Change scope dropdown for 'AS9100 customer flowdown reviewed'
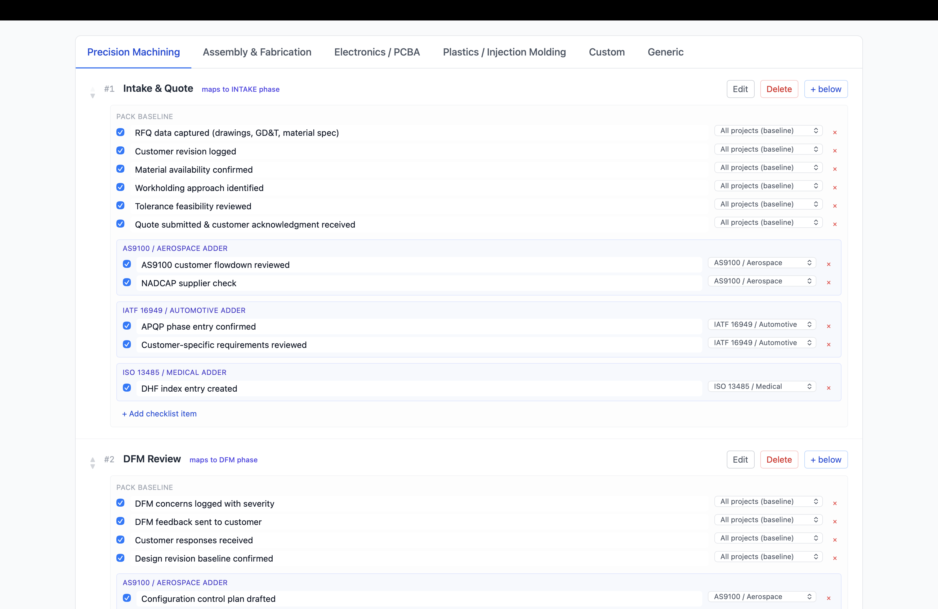The image size is (938, 609). coord(762,262)
